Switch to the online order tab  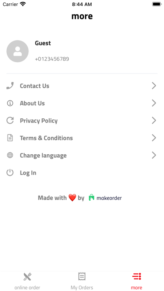click(27, 281)
